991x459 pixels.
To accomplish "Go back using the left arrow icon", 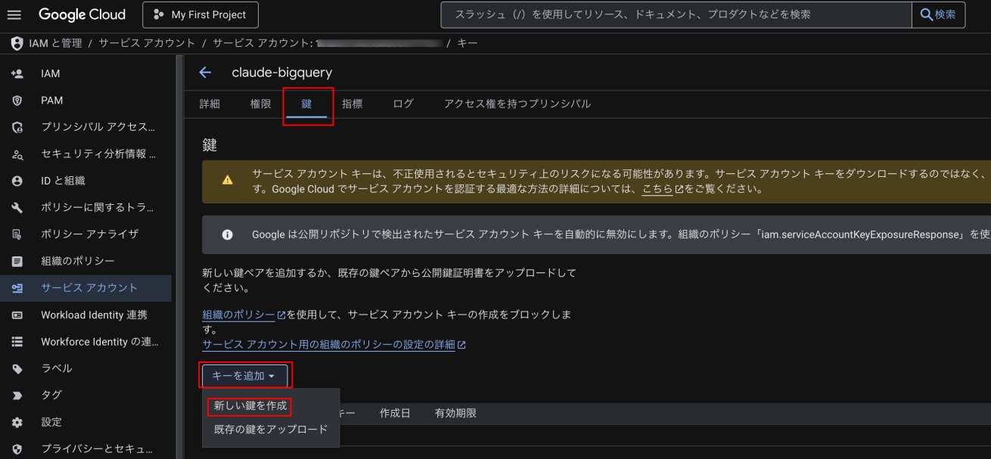I will pos(204,73).
